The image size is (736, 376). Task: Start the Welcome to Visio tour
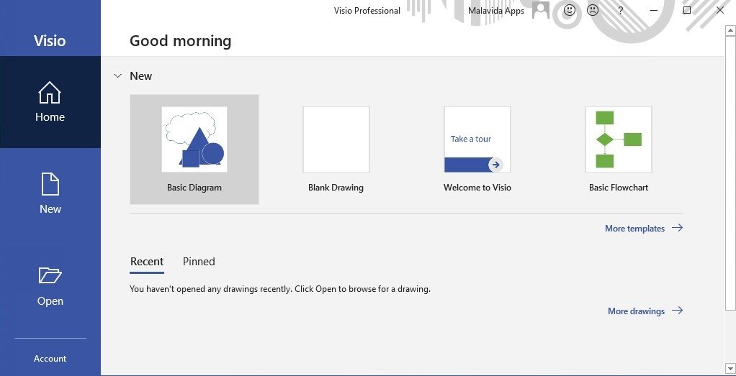pyautogui.click(x=477, y=139)
